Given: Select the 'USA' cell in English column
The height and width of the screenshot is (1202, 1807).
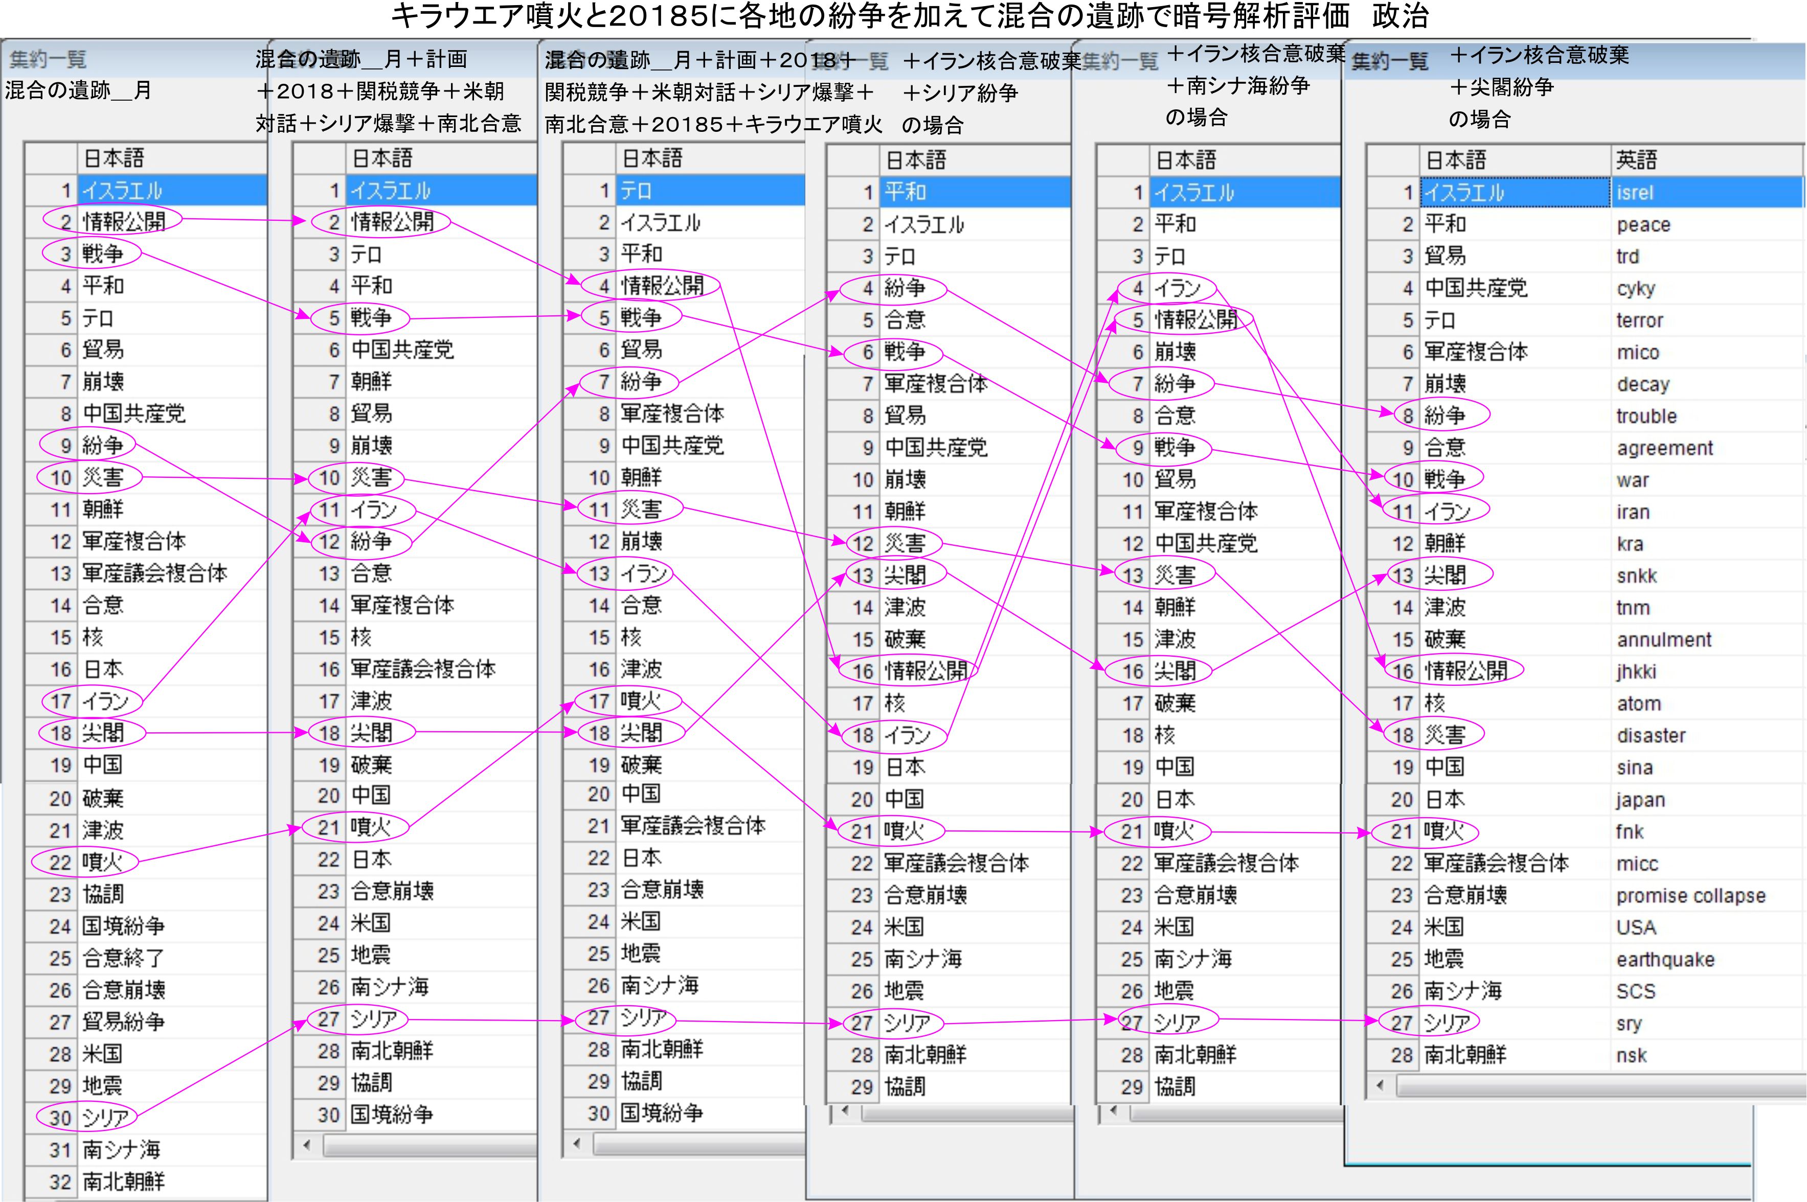Looking at the screenshot, I should click(x=1635, y=928).
